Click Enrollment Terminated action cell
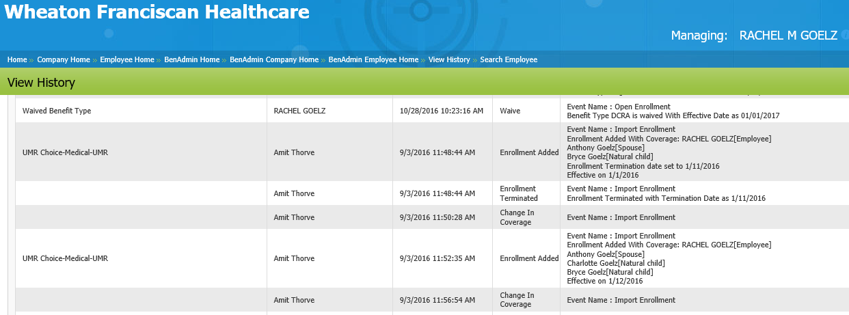Viewport: 849px width, 315px height. [x=526, y=193]
